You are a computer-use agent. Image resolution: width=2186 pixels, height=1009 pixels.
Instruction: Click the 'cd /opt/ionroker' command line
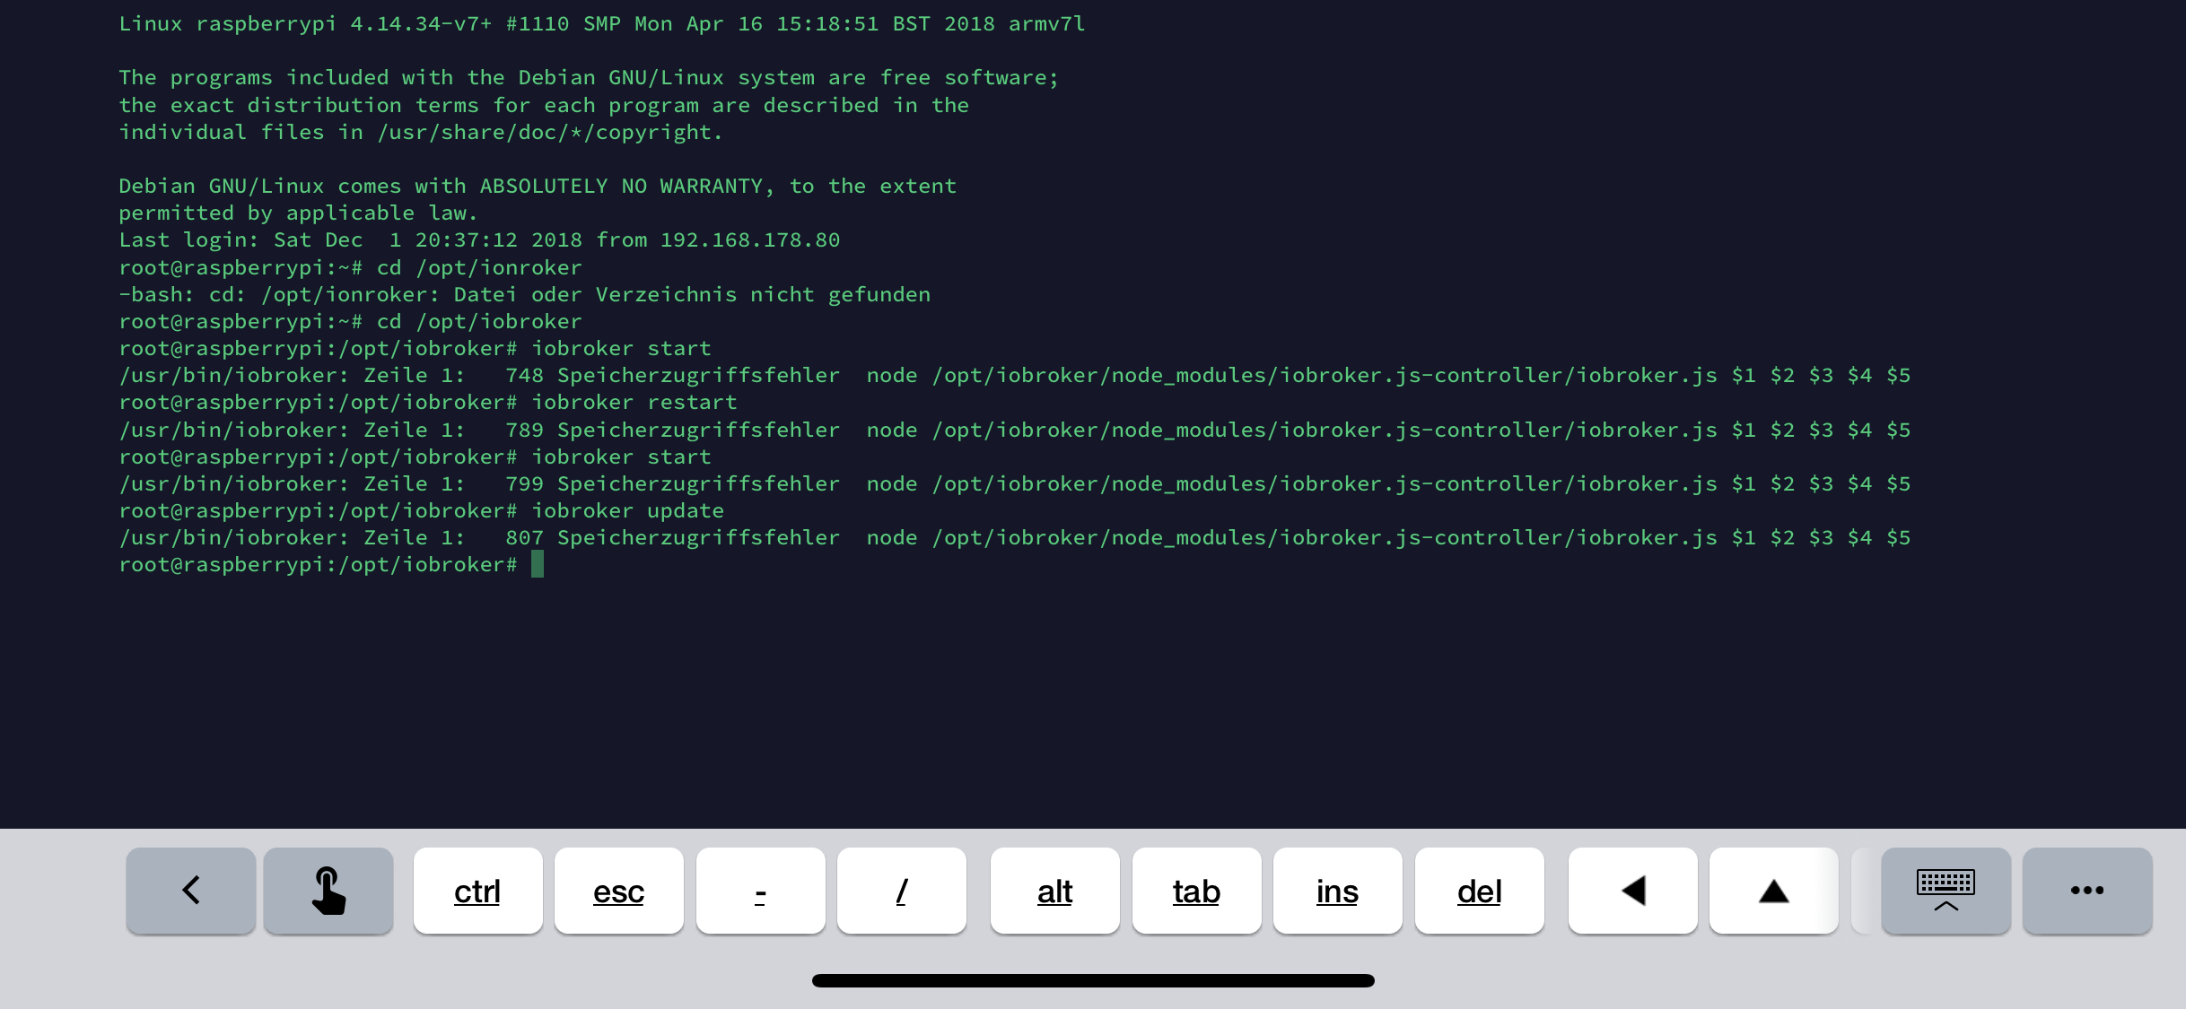(x=478, y=267)
